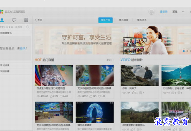191x131 pixels.
Task: Click the like icon under 你听,风来了
Action: [x=133, y=93]
